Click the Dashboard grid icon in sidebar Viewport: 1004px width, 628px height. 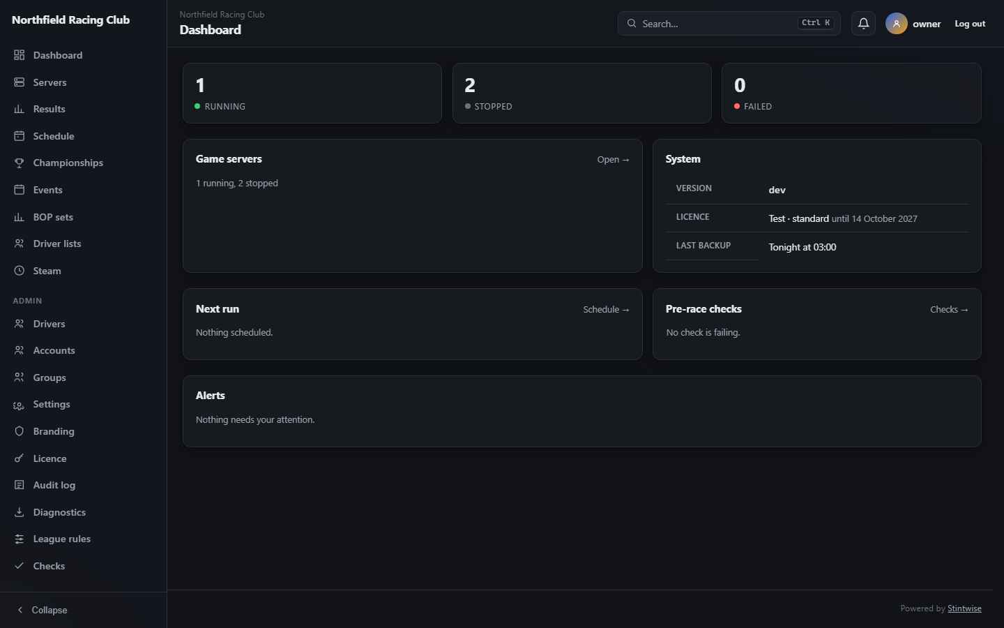[20, 55]
